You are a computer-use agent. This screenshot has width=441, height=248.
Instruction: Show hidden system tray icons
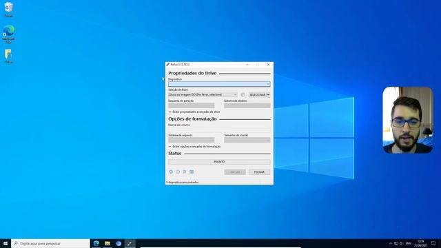click(x=391, y=243)
